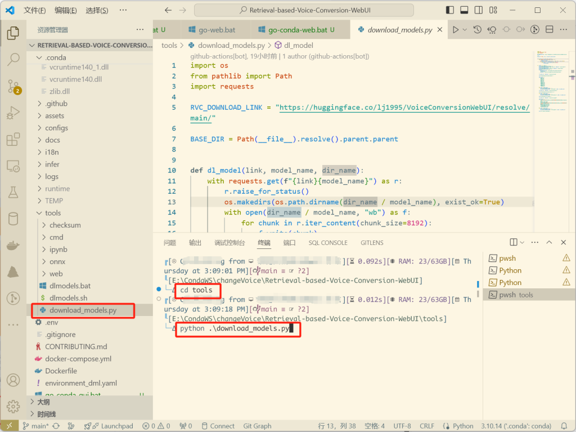The height and width of the screenshot is (432, 576).
Task: Close the terminal panel with X
Action: [x=564, y=242]
